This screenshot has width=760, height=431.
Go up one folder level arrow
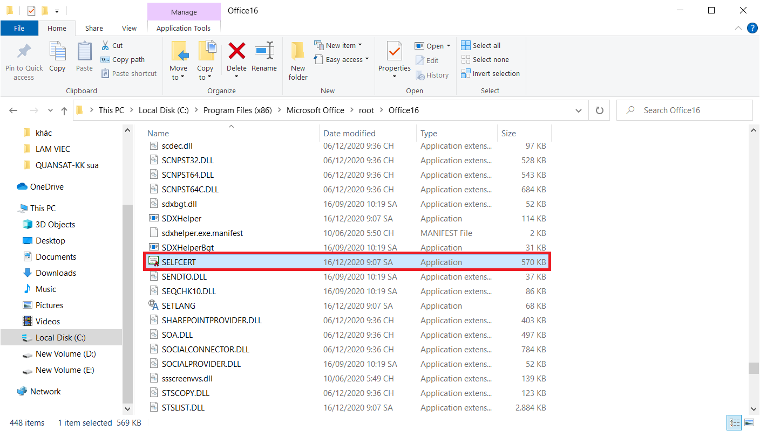[x=64, y=110]
